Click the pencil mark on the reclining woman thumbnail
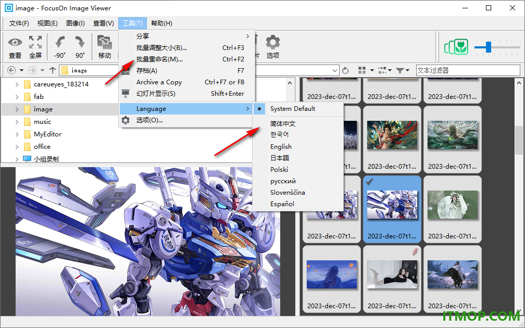The image size is (525, 328). tap(415, 251)
